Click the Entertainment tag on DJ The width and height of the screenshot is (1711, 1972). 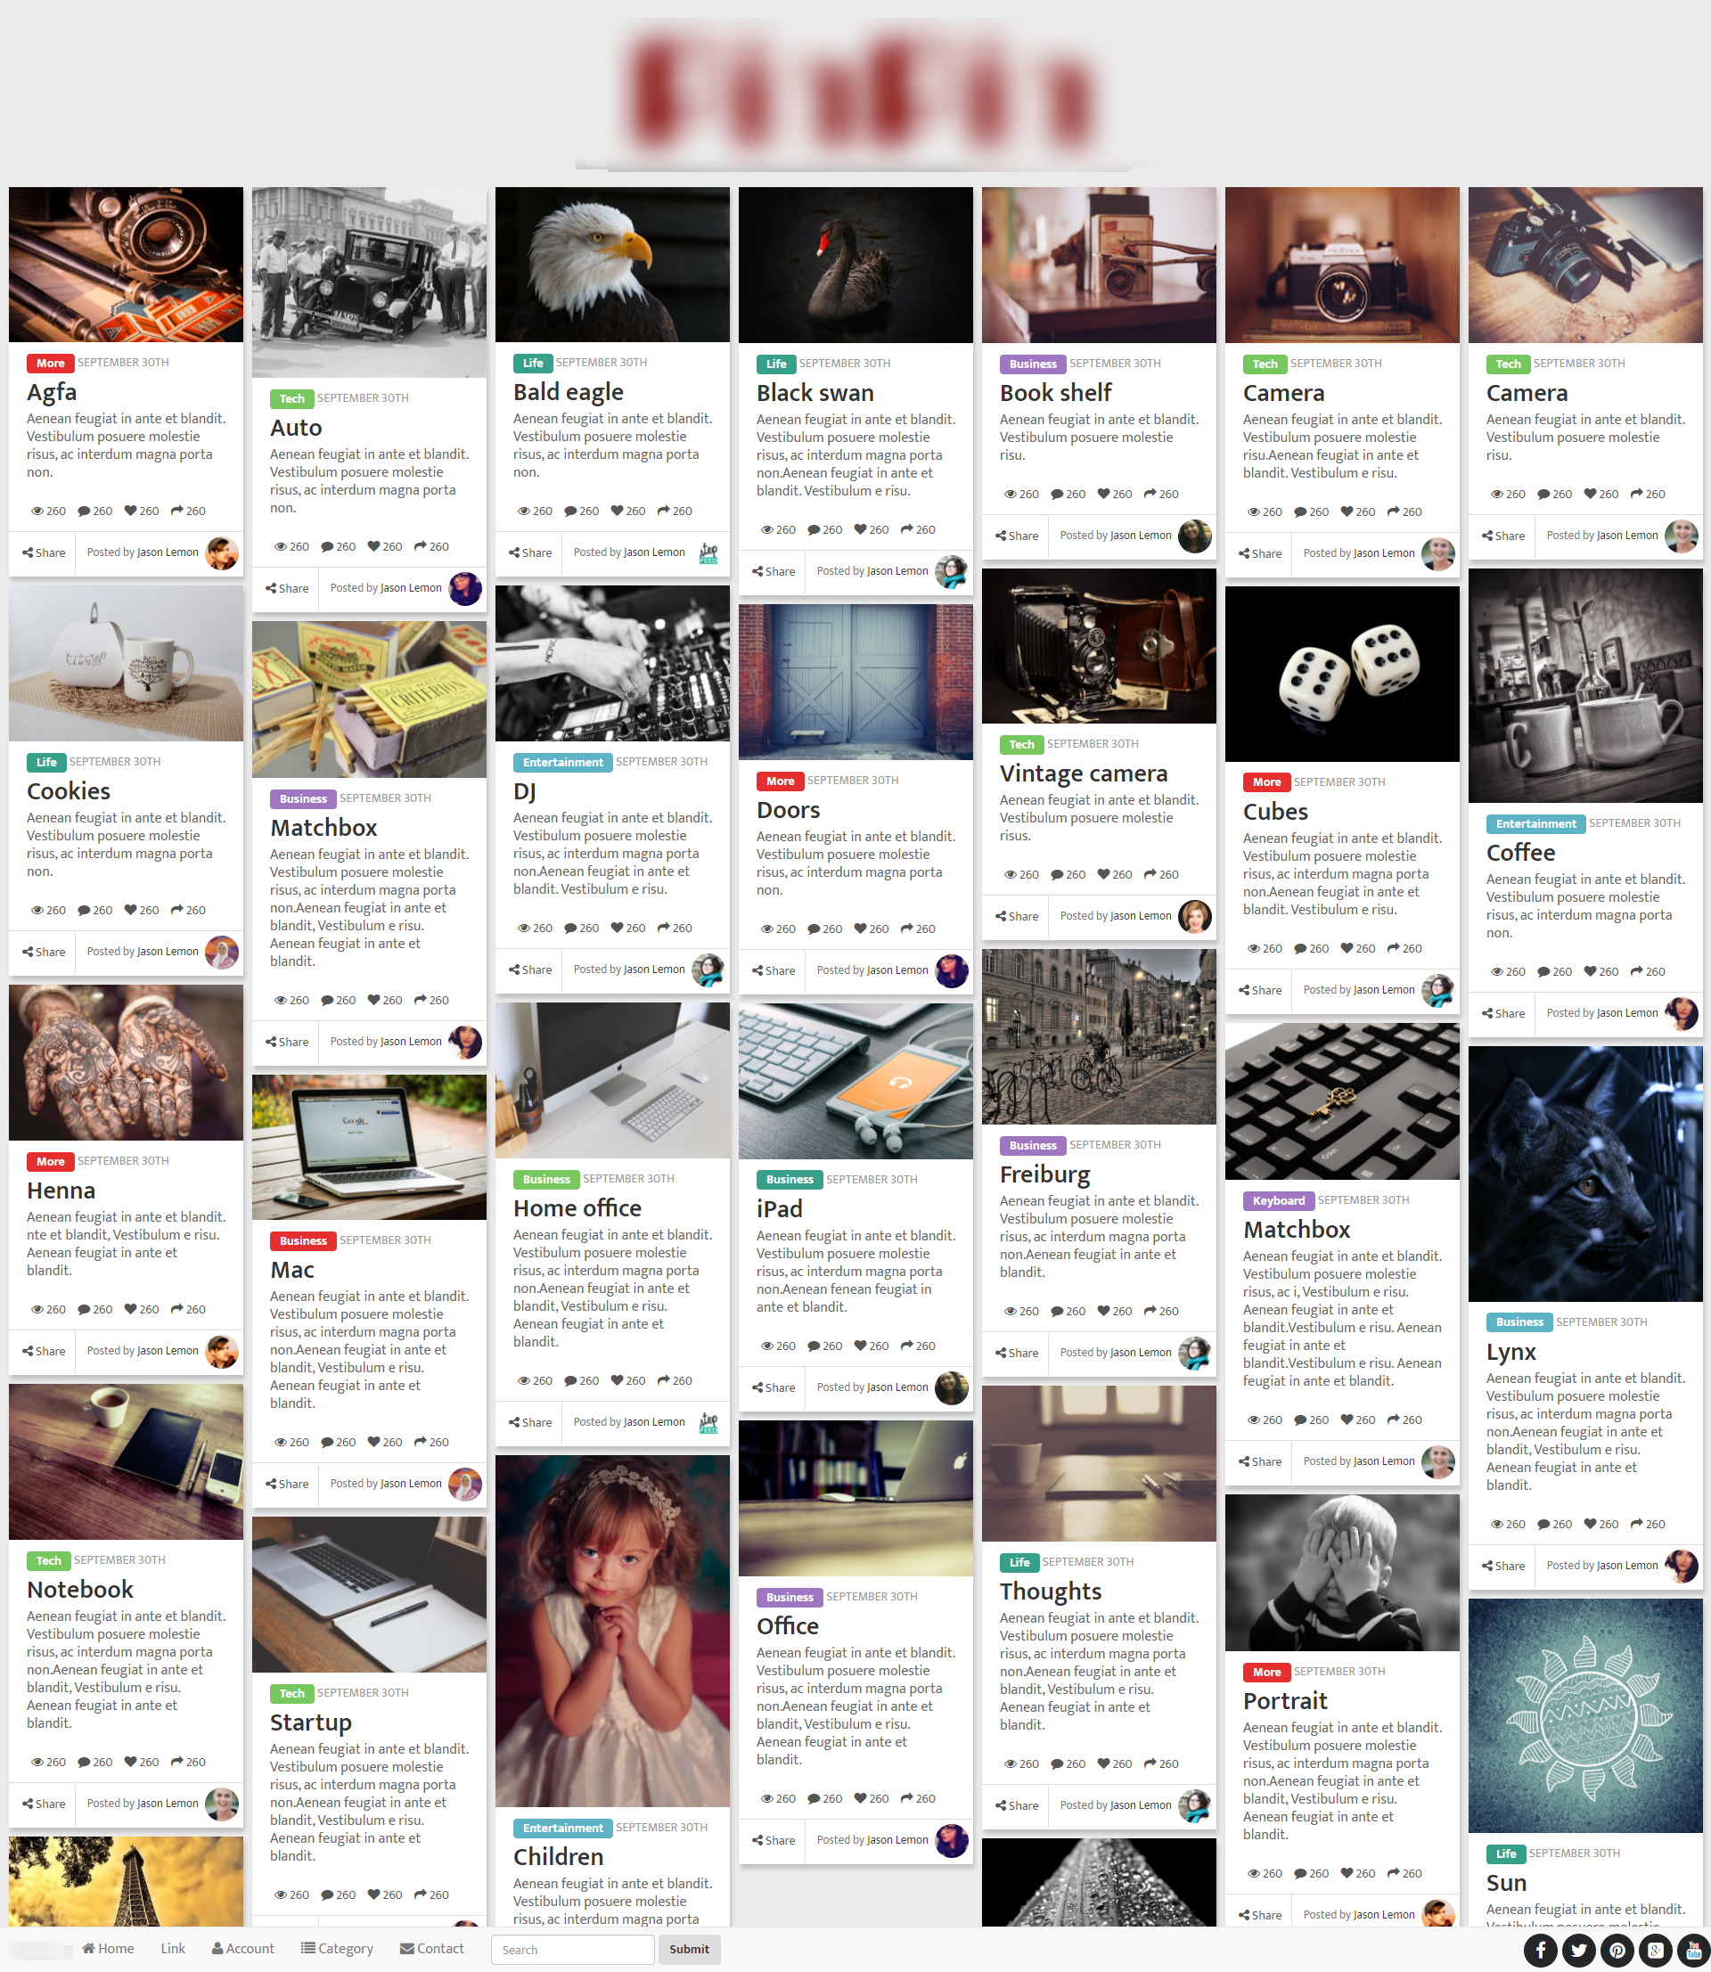pos(563,762)
